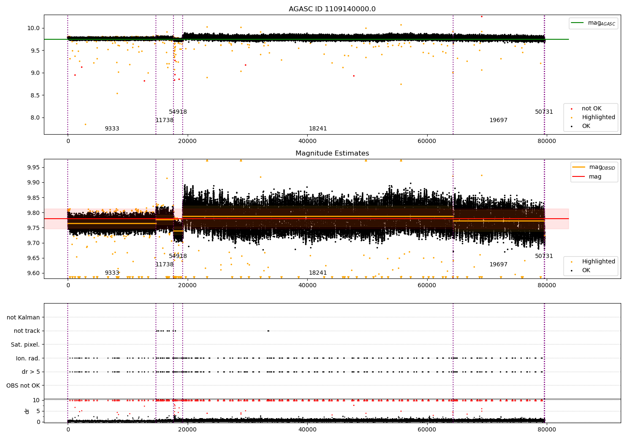Image resolution: width=627 pixels, height=439 pixels.
Task: Click the '60000' x-axis tick of Magnitude Estimates plot
Action: (427, 286)
